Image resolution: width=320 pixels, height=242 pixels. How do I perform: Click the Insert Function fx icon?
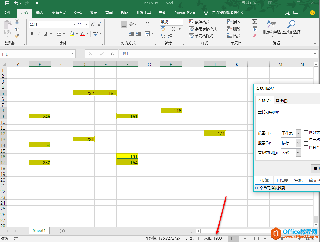[x=112, y=54]
